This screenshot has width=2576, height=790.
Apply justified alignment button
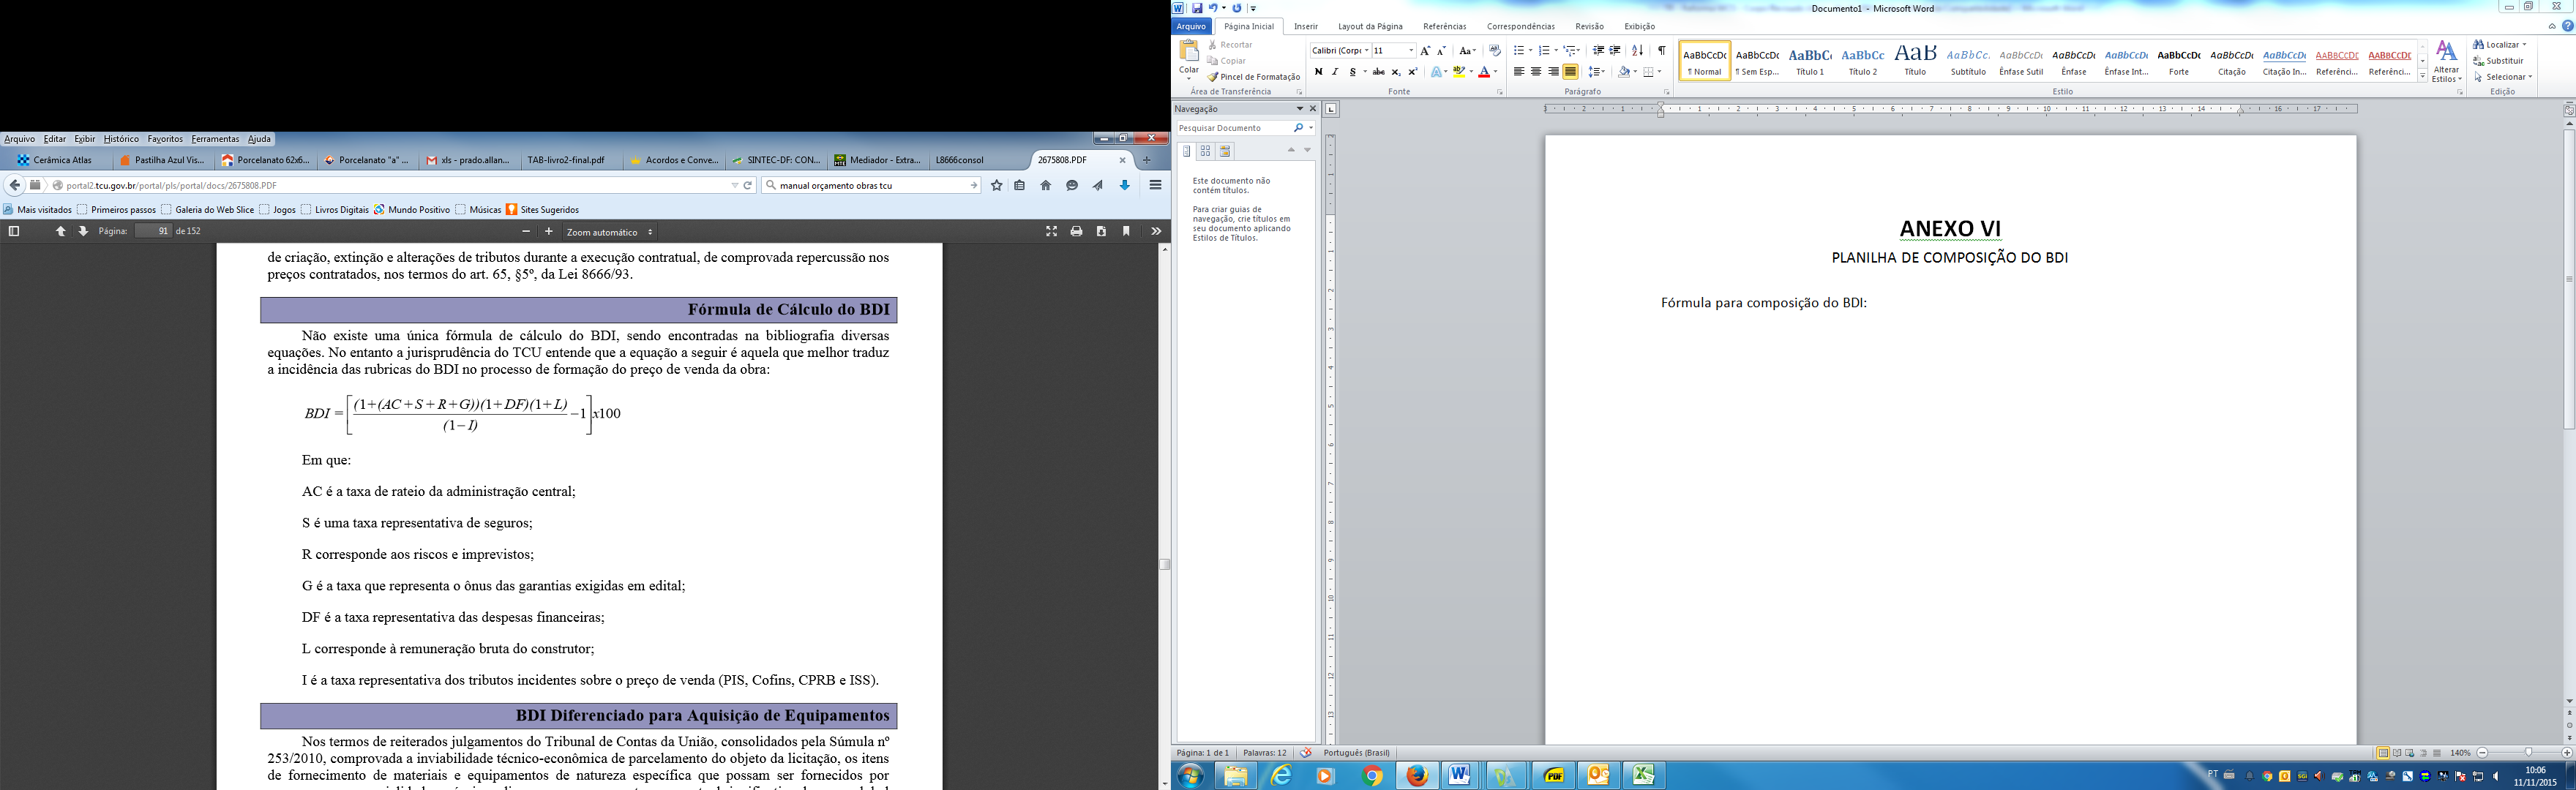1570,72
